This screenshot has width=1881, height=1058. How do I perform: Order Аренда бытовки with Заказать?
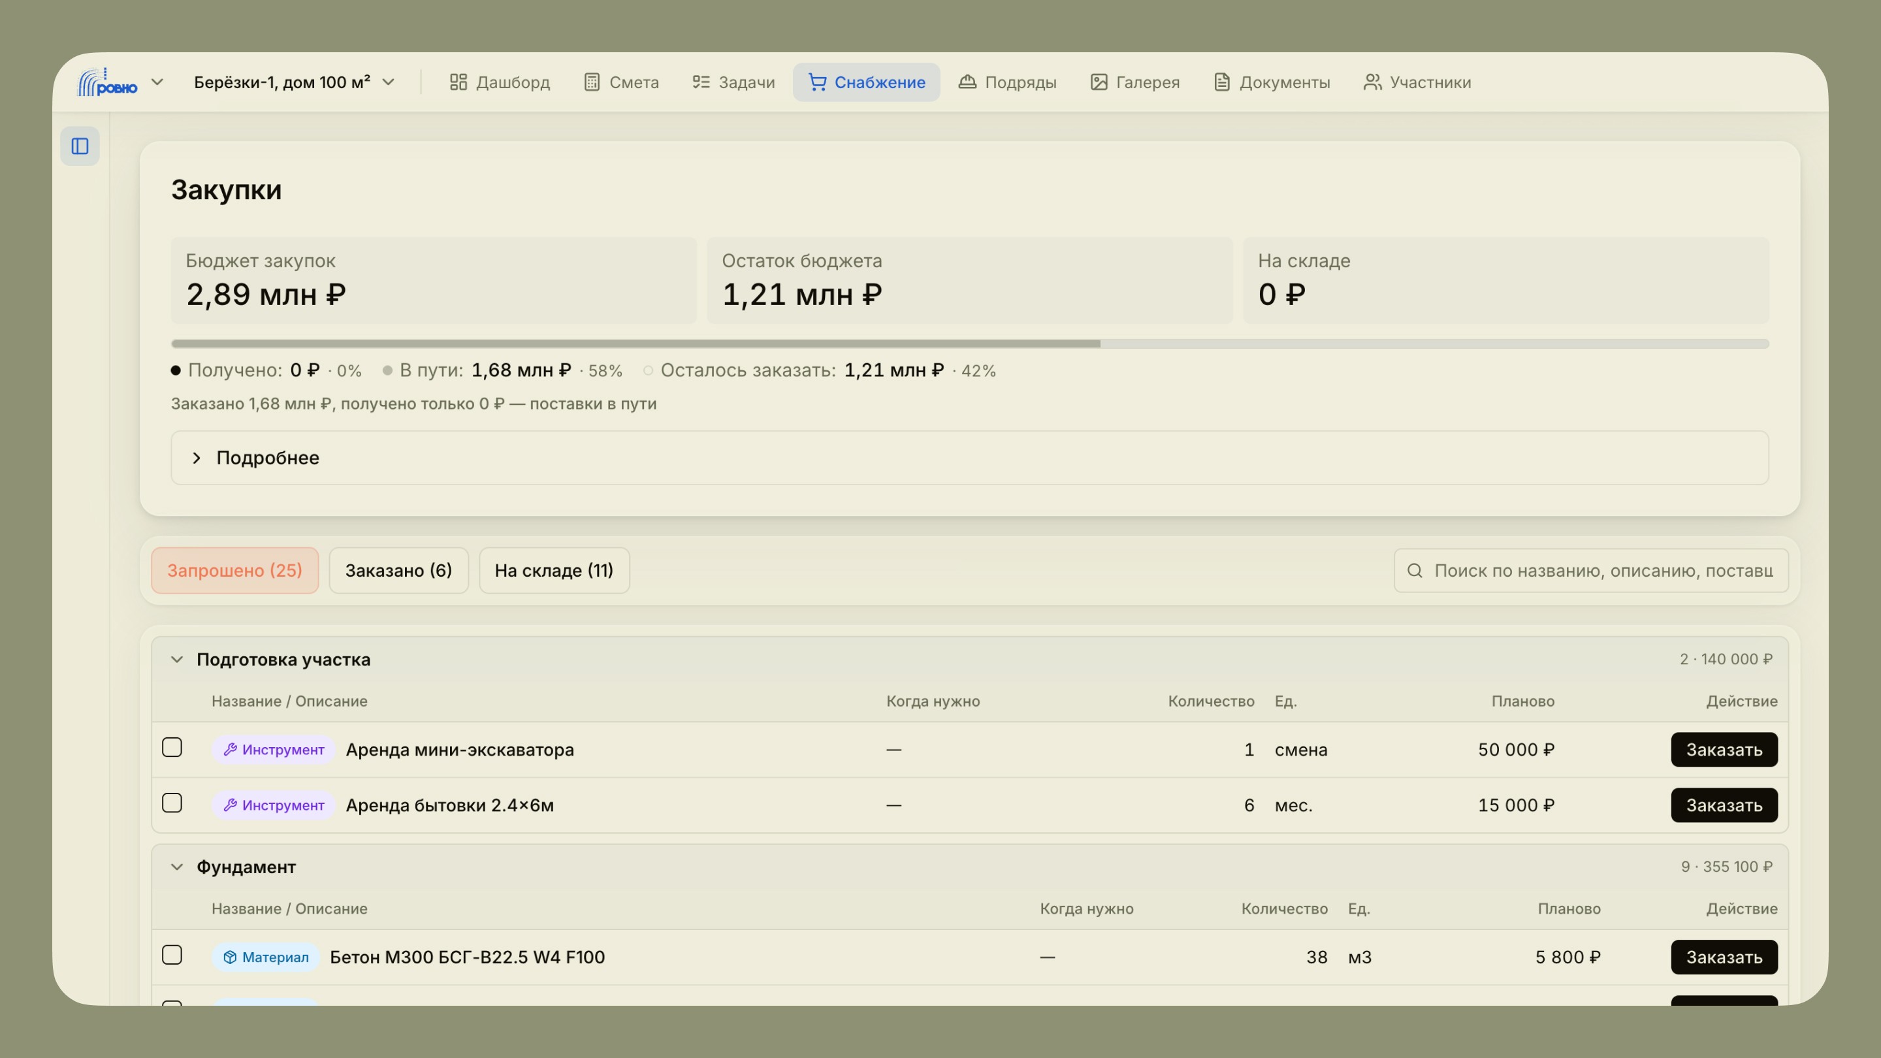(1724, 805)
